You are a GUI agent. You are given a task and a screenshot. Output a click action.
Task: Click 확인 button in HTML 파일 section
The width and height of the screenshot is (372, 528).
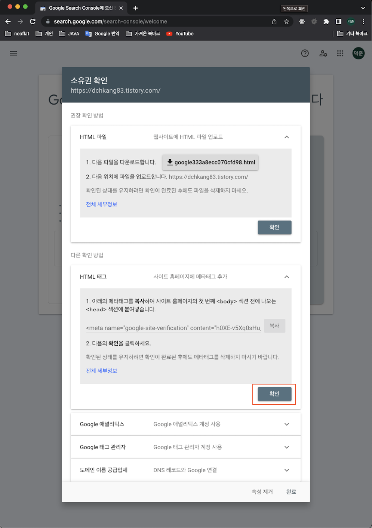pyautogui.click(x=274, y=227)
